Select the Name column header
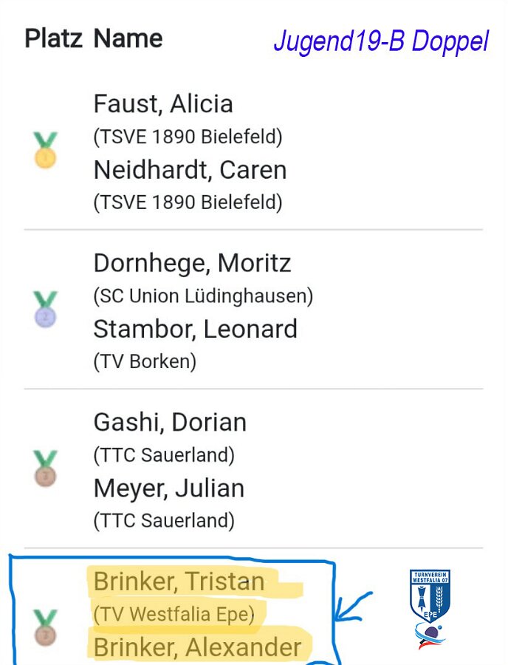Screen dimensions: 508x665 pyautogui.click(x=128, y=38)
